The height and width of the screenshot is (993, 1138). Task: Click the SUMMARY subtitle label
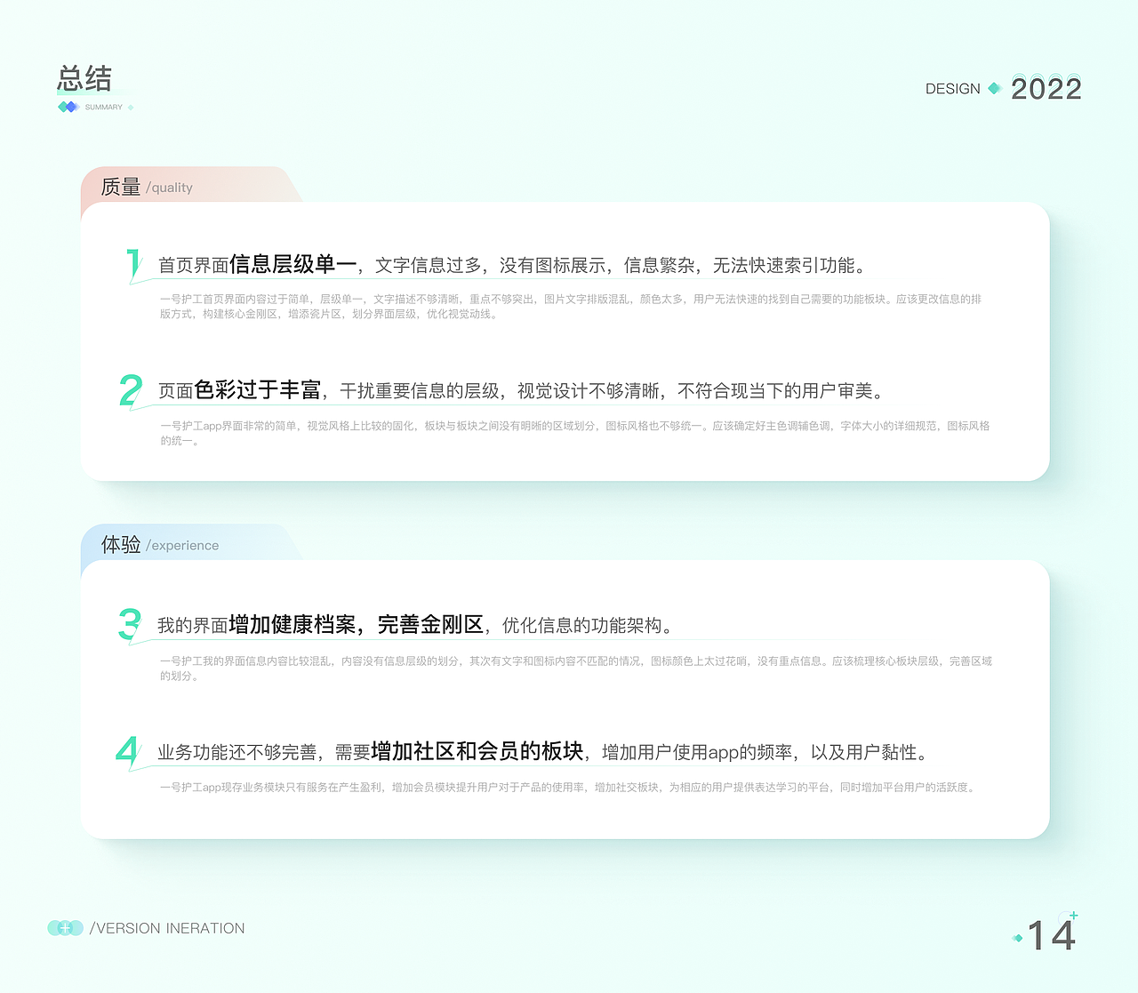(103, 107)
